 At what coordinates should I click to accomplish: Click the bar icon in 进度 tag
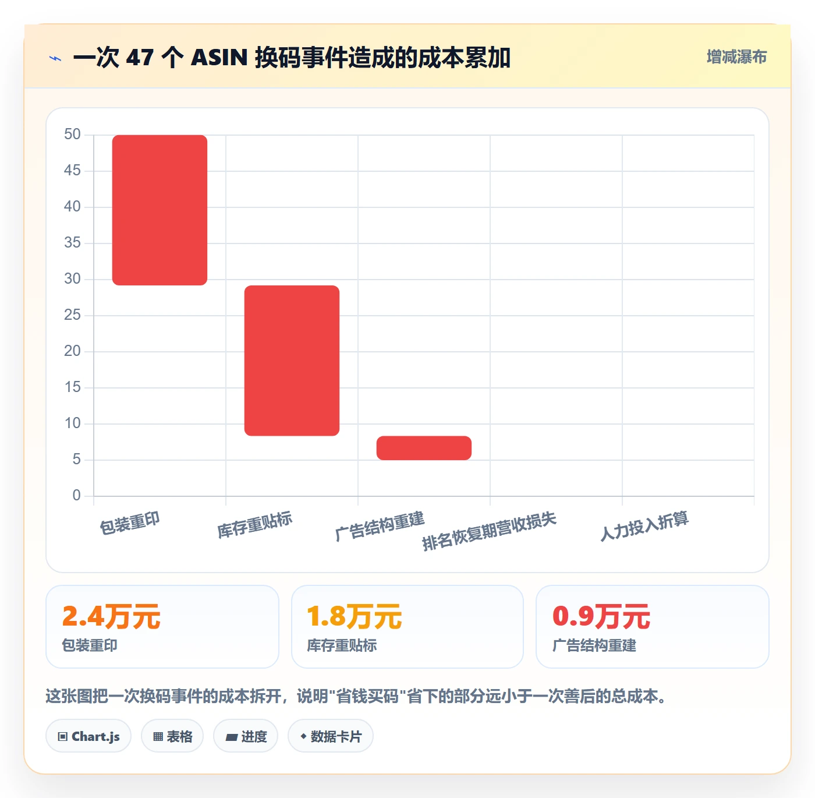tap(231, 737)
